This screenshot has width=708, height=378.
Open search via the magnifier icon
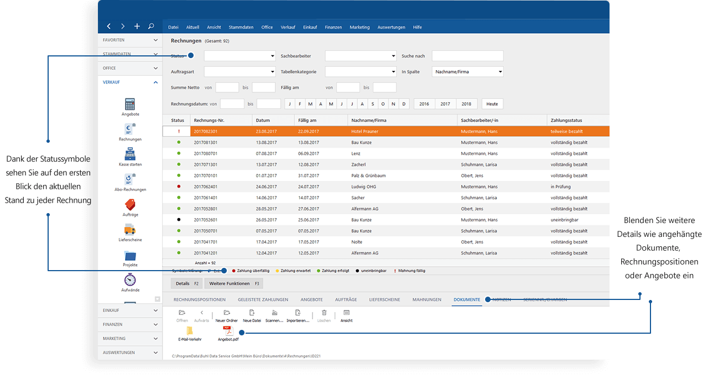pos(151,26)
